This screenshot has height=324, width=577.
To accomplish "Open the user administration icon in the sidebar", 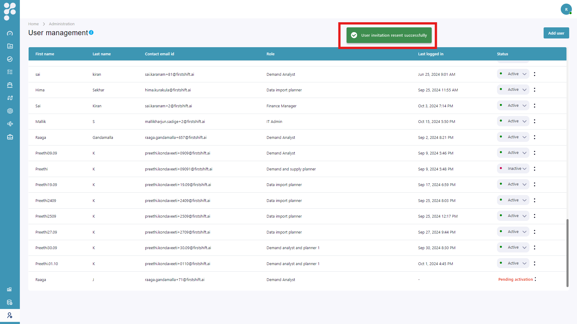I will tap(10, 315).
